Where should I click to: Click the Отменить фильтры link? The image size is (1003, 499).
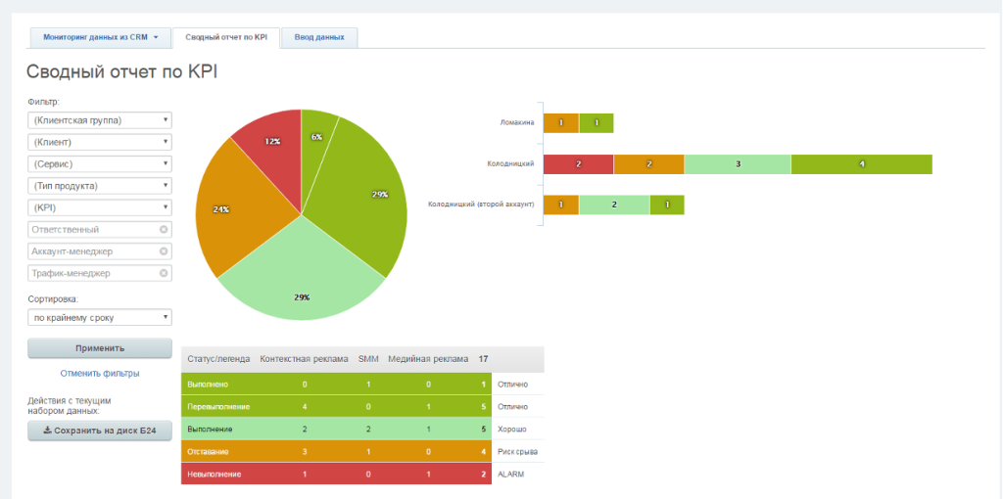(100, 373)
